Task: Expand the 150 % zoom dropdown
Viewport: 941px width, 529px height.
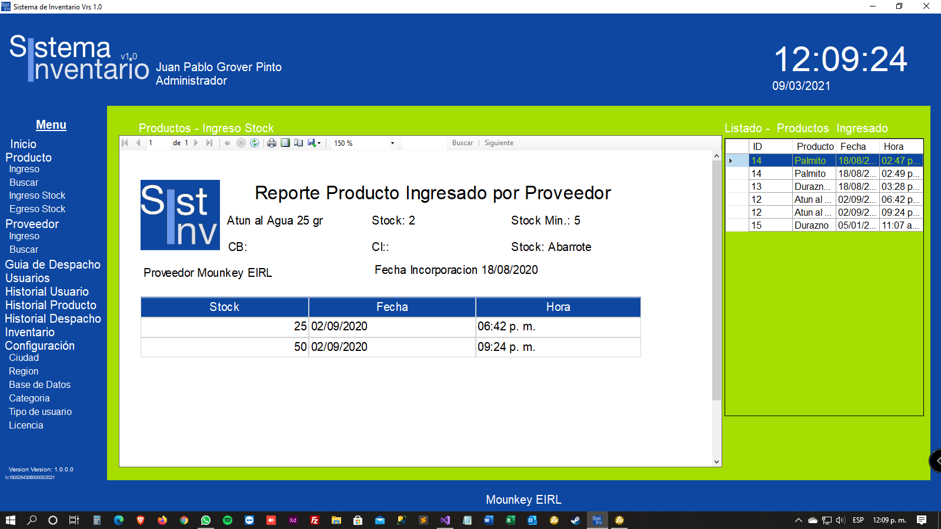Action: coord(392,143)
